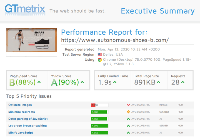Click the arrow next to Total Page Size

click(x=158, y=82)
